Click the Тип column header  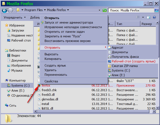tap(128, 24)
